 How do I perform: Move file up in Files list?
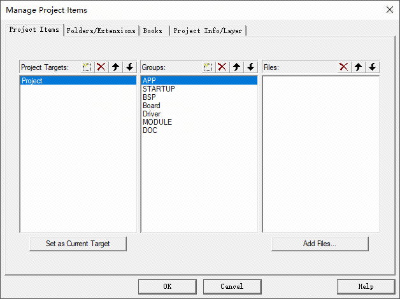(x=359, y=67)
